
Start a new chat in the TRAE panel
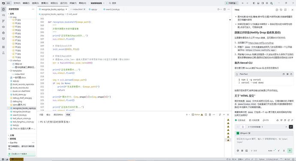(x=277, y=9)
